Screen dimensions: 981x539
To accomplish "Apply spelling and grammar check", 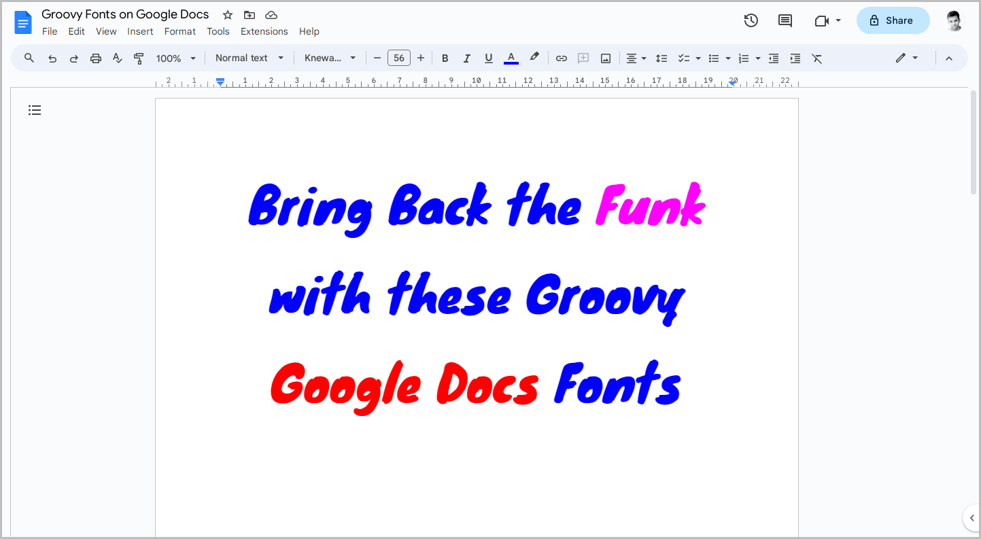I will coord(117,58).
